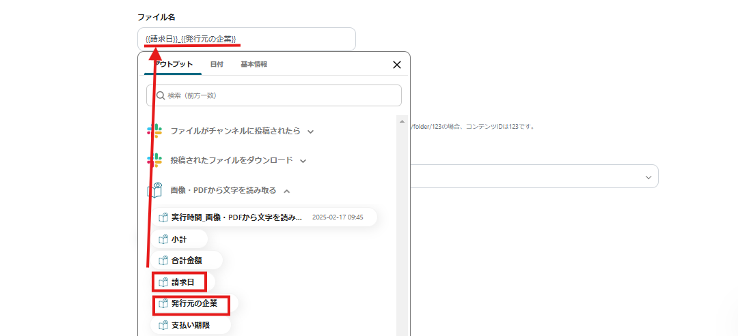
Task: Click the 投稿されたファイルをダウンロード heading text
Action: pos(232,160)
